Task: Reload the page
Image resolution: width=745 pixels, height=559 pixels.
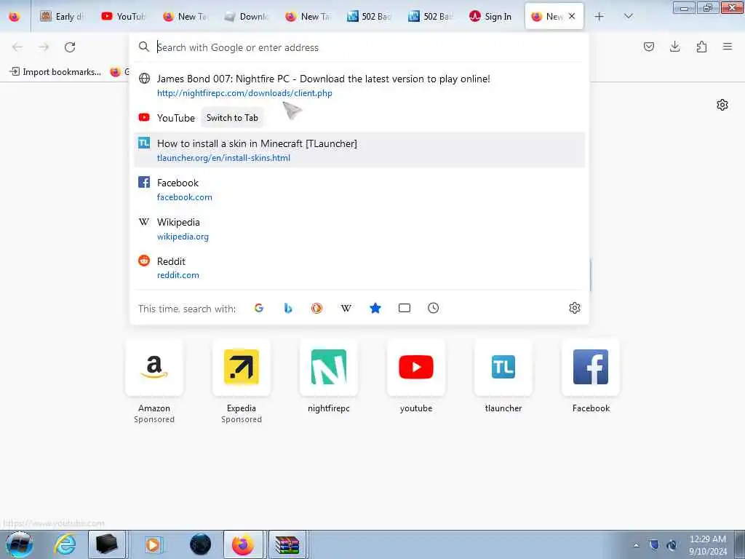Action: coord(70,47)
